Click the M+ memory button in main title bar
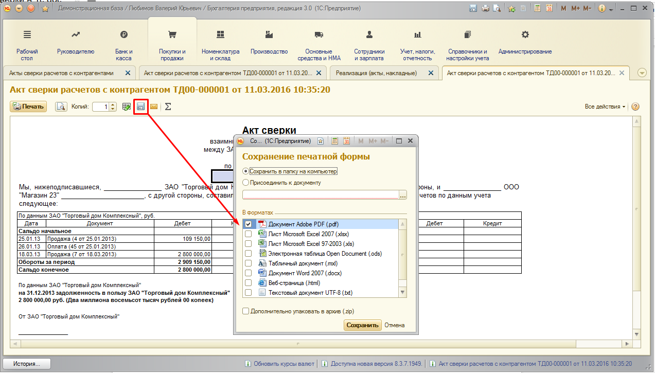Image resolution: width=655 pixels, height=373 pixels. (x=575, y=9)
